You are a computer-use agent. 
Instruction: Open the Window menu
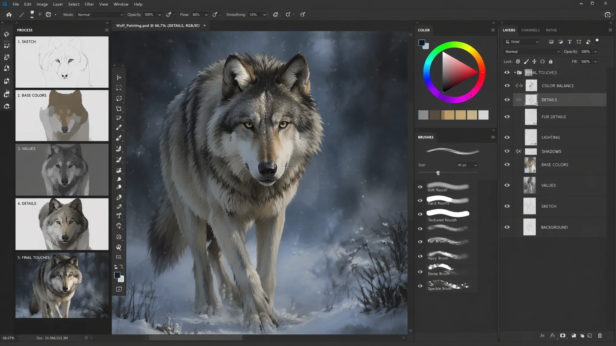121,4
